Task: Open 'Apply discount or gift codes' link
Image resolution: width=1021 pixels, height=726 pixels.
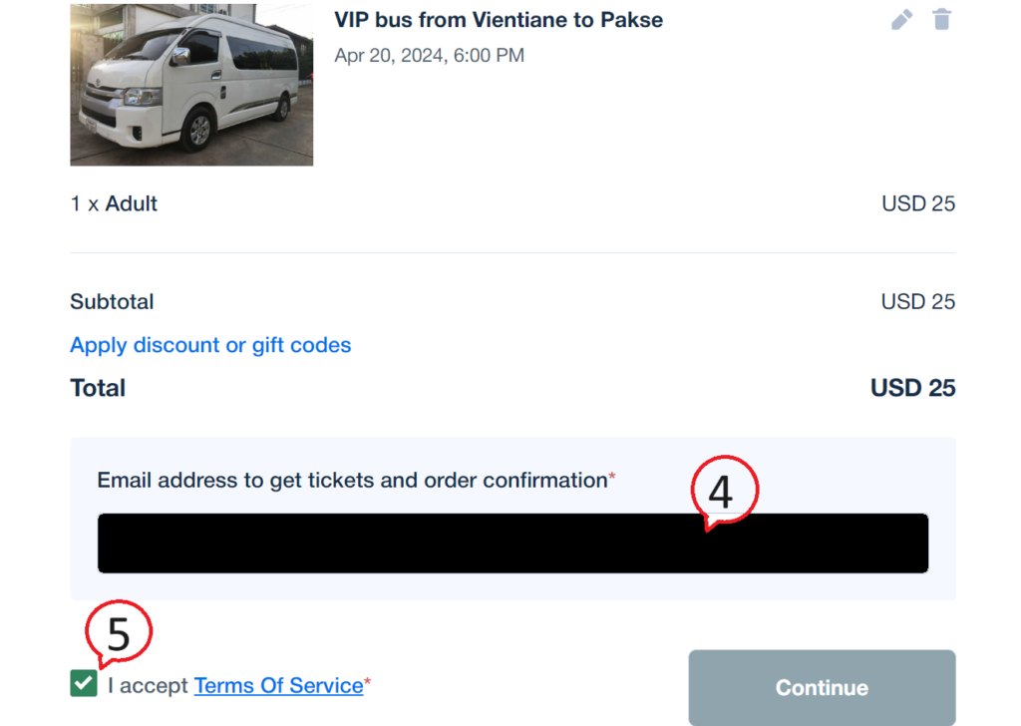Action: point(210,345)
